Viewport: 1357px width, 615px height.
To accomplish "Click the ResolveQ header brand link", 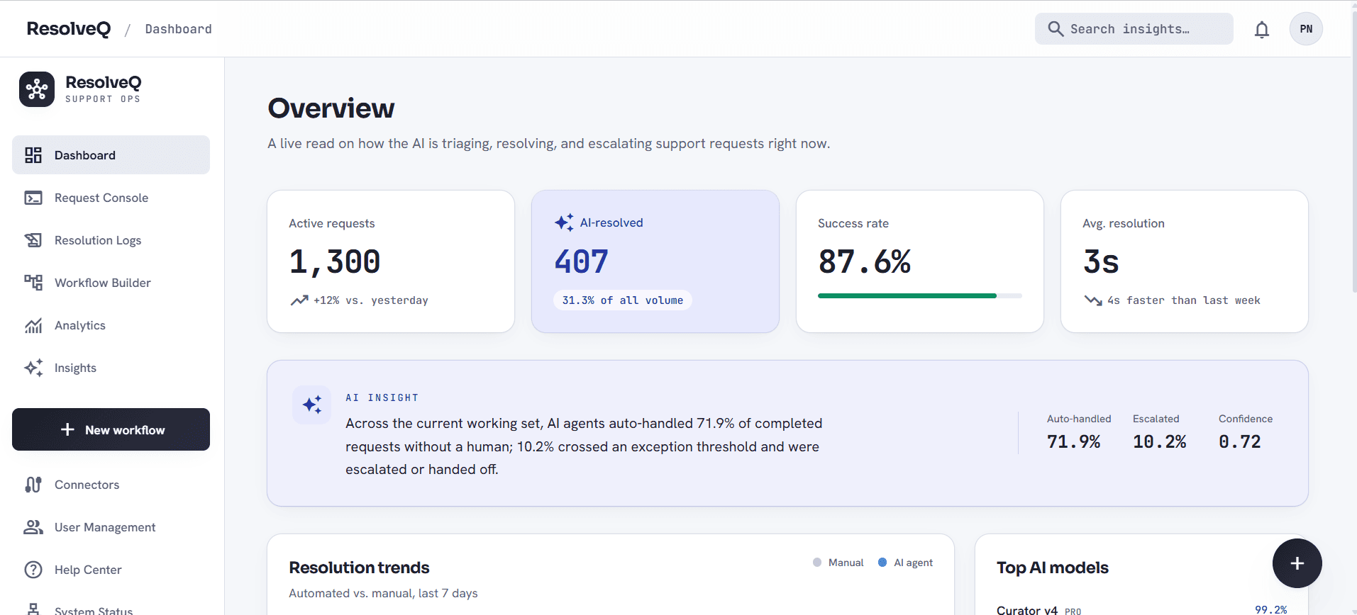I will click(69, 28).
